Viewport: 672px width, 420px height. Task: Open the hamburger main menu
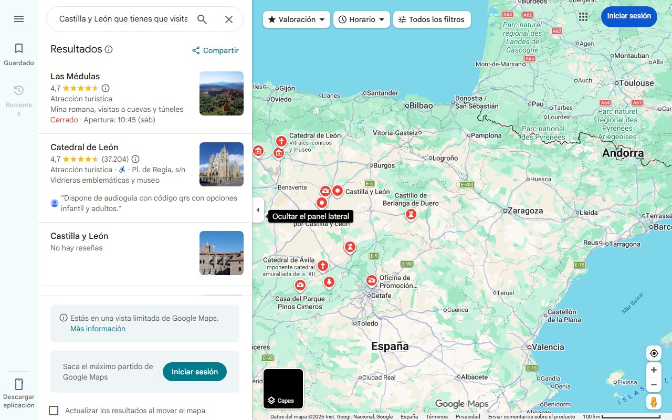[19, 19]
